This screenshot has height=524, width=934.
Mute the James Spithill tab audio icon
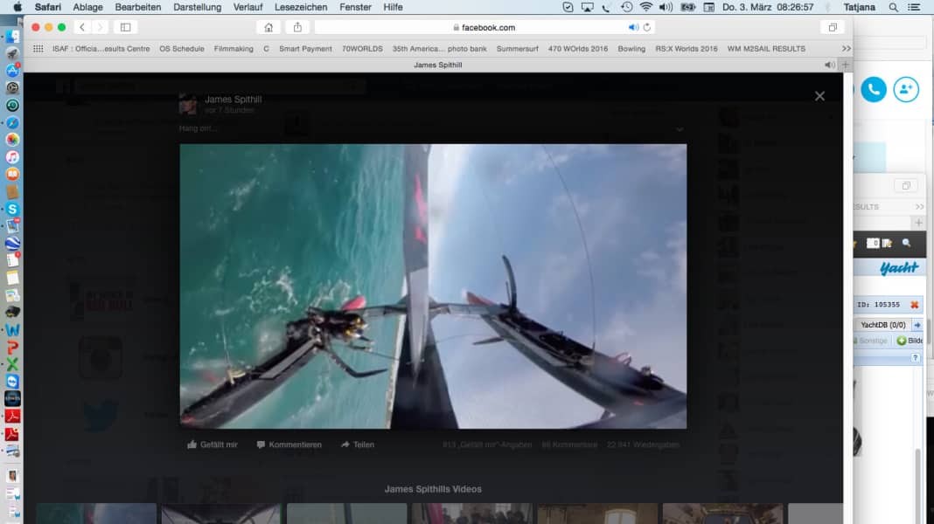tap(829, 65)
